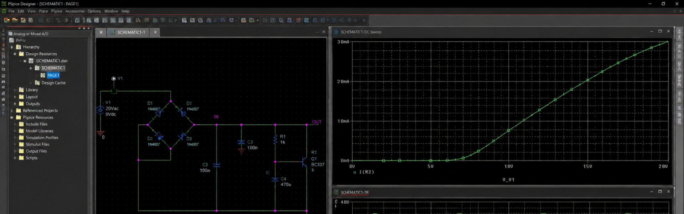Select SCHEMATIC1 folder in the tree
This screenshot has width=684, height=214.
53,68
